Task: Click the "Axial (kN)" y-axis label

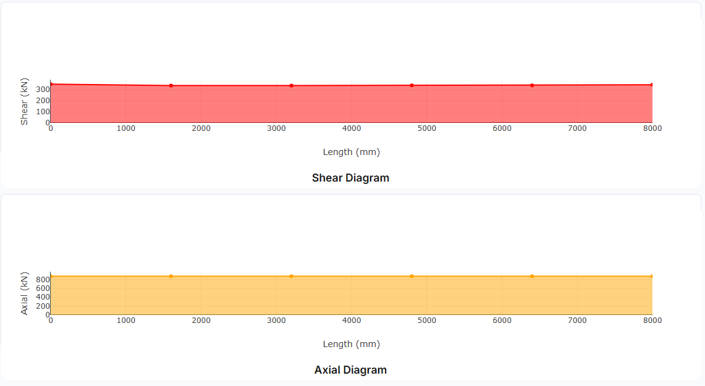Action: tap(25, 293)
